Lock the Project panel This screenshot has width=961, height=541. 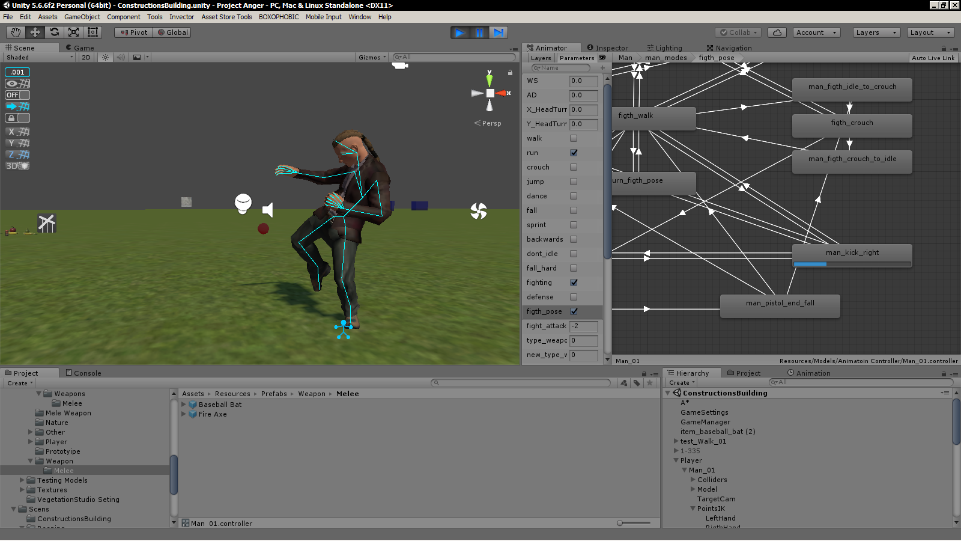644,373
